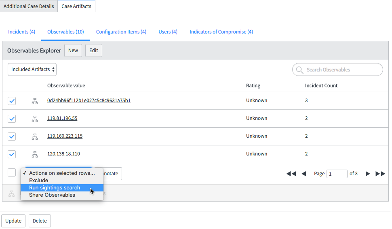Switch to Additional Case Details tab
Viewport: 392px width, 229px height.
coord(29,6)
